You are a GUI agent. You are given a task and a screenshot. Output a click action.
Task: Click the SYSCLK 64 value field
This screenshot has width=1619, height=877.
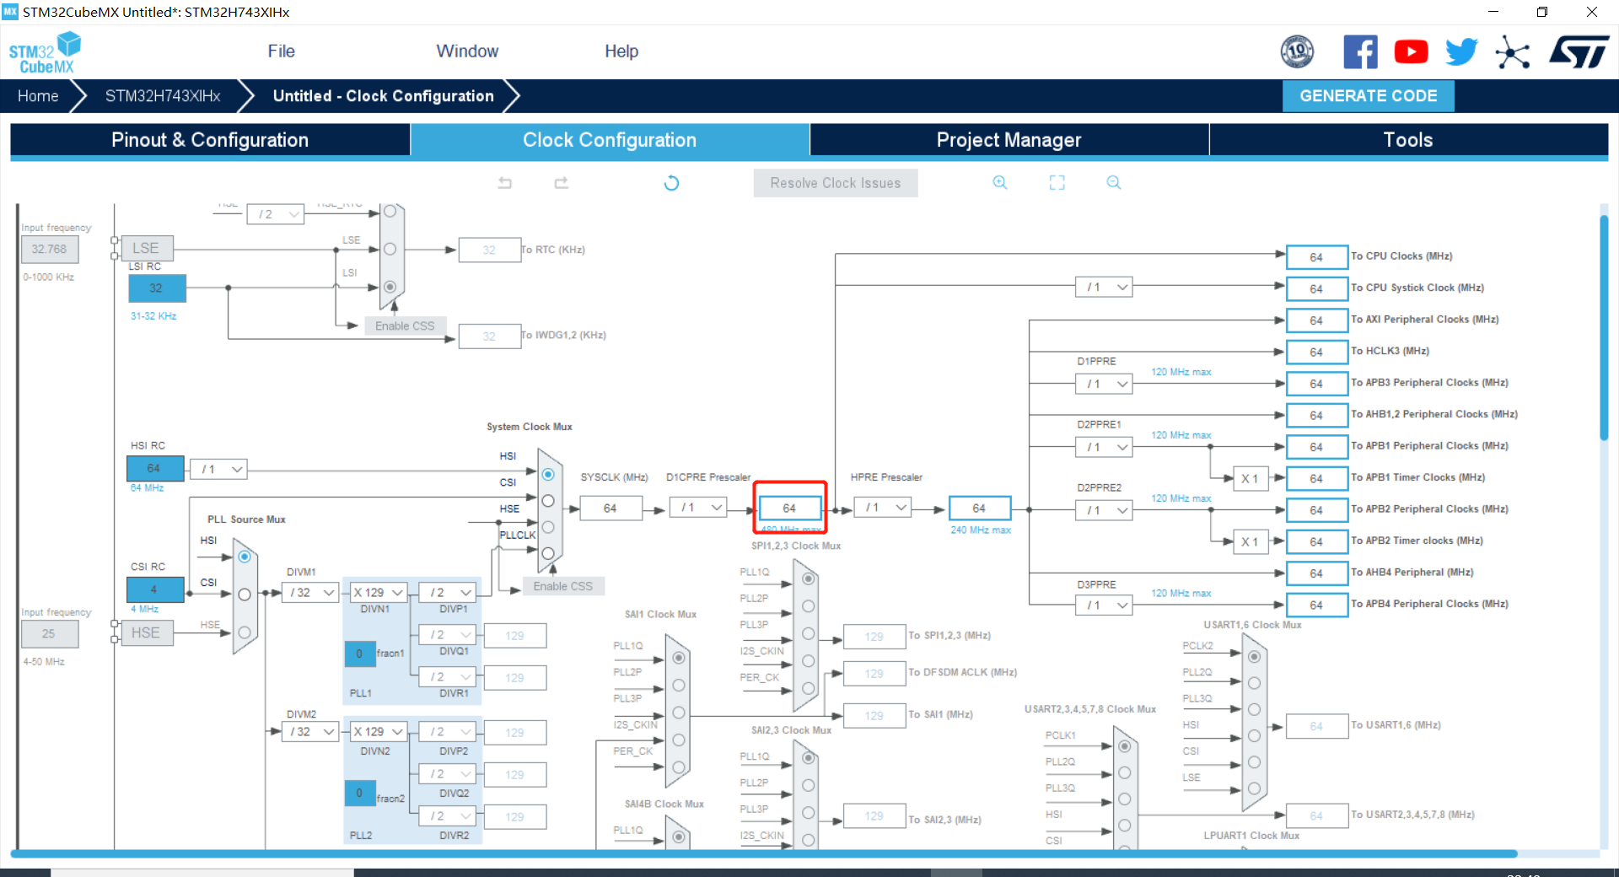pyautogui.click(x=610, y=508)
